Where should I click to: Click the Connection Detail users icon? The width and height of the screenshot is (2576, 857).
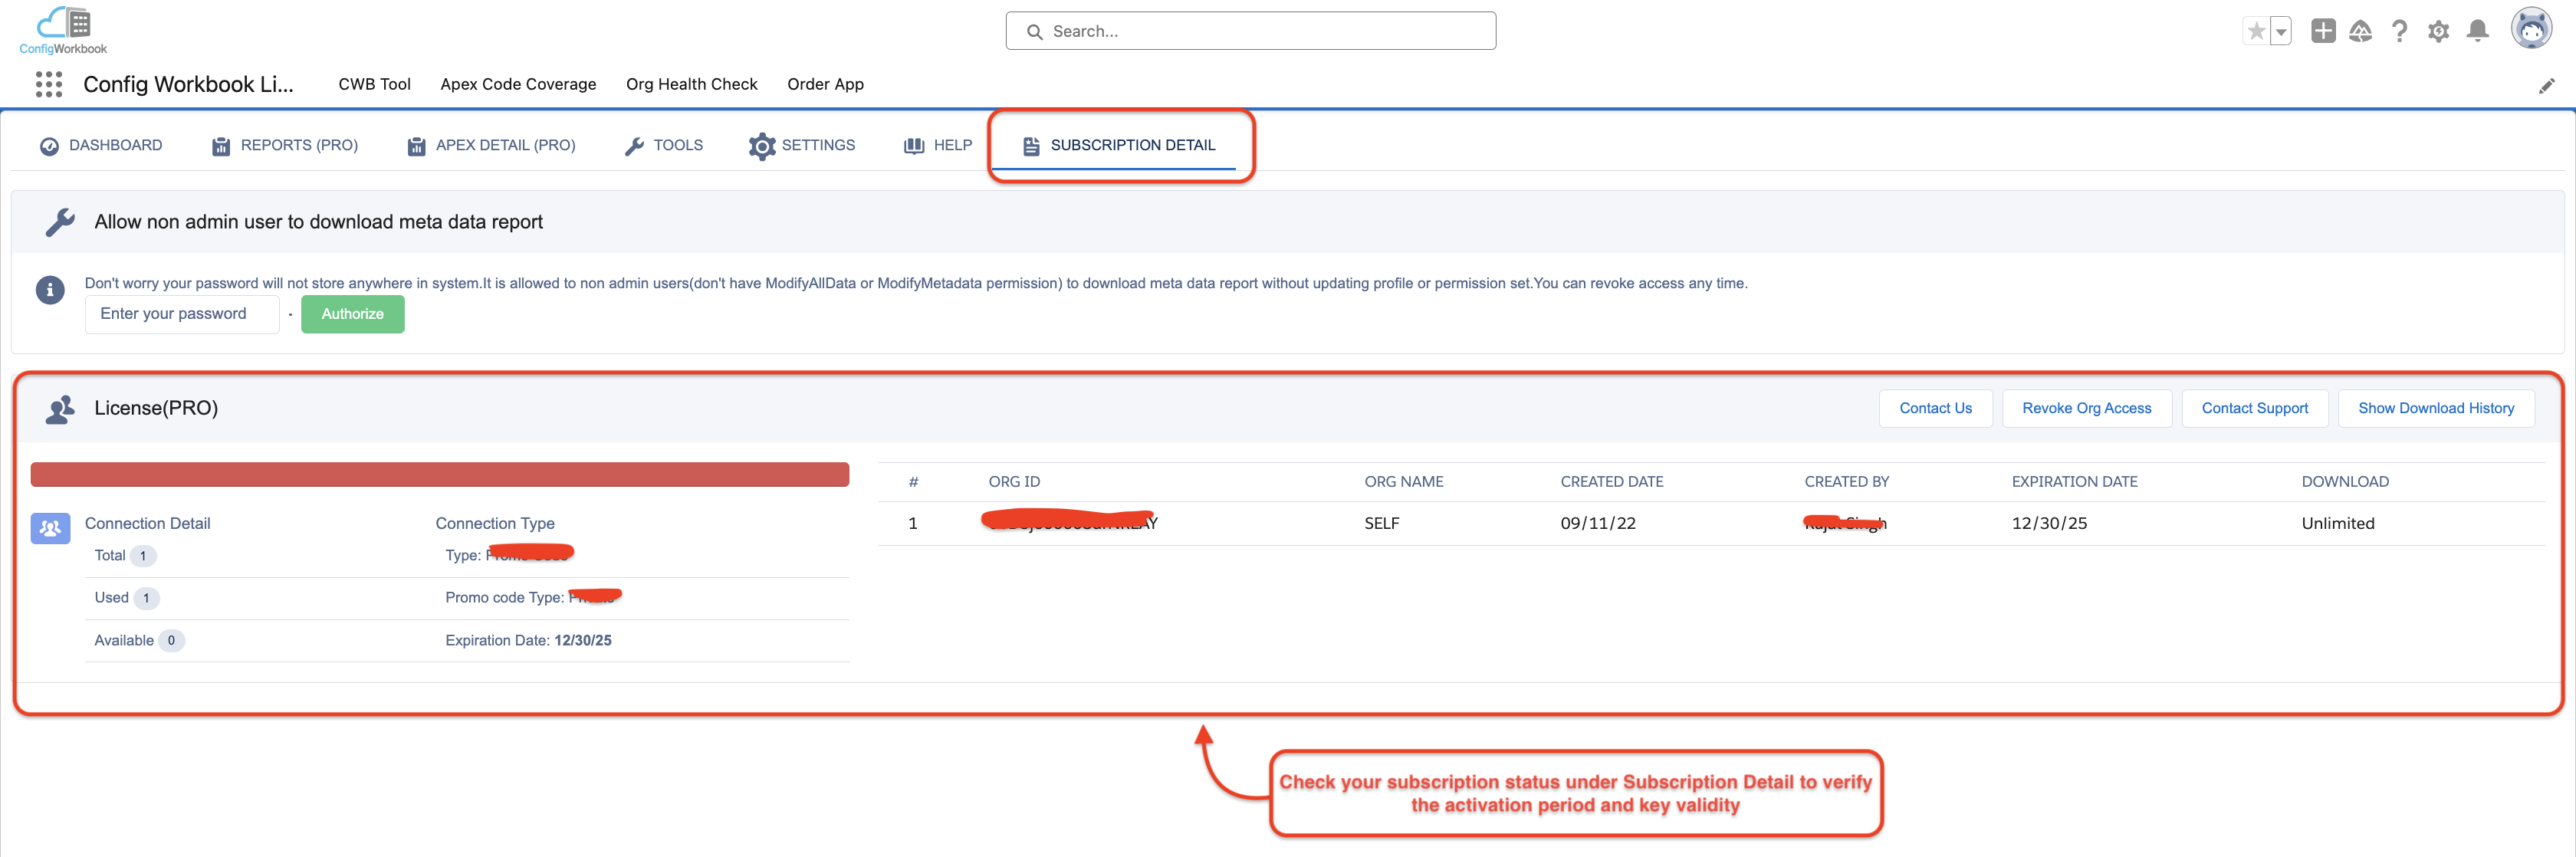(x=50, y=528)
